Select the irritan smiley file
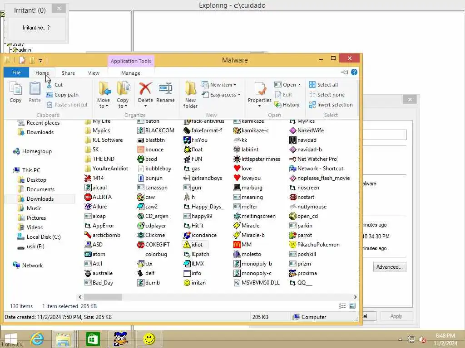This screenshot has width=465, height=348. pos(194,283)
